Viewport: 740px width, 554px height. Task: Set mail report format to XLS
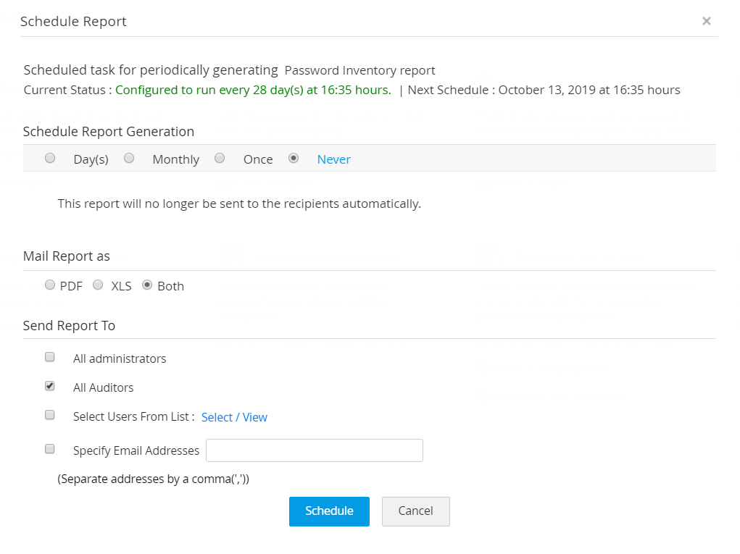[98, 285]
